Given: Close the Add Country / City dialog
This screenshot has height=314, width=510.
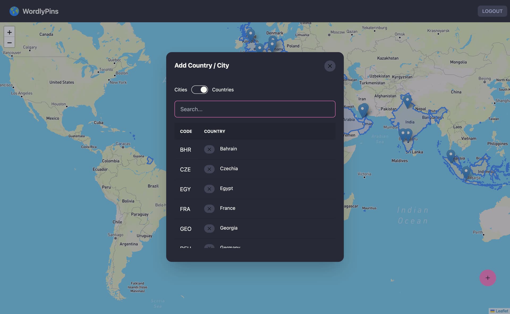Looking at the screenshot, I should pyautogui.click(x=330, y=66).
